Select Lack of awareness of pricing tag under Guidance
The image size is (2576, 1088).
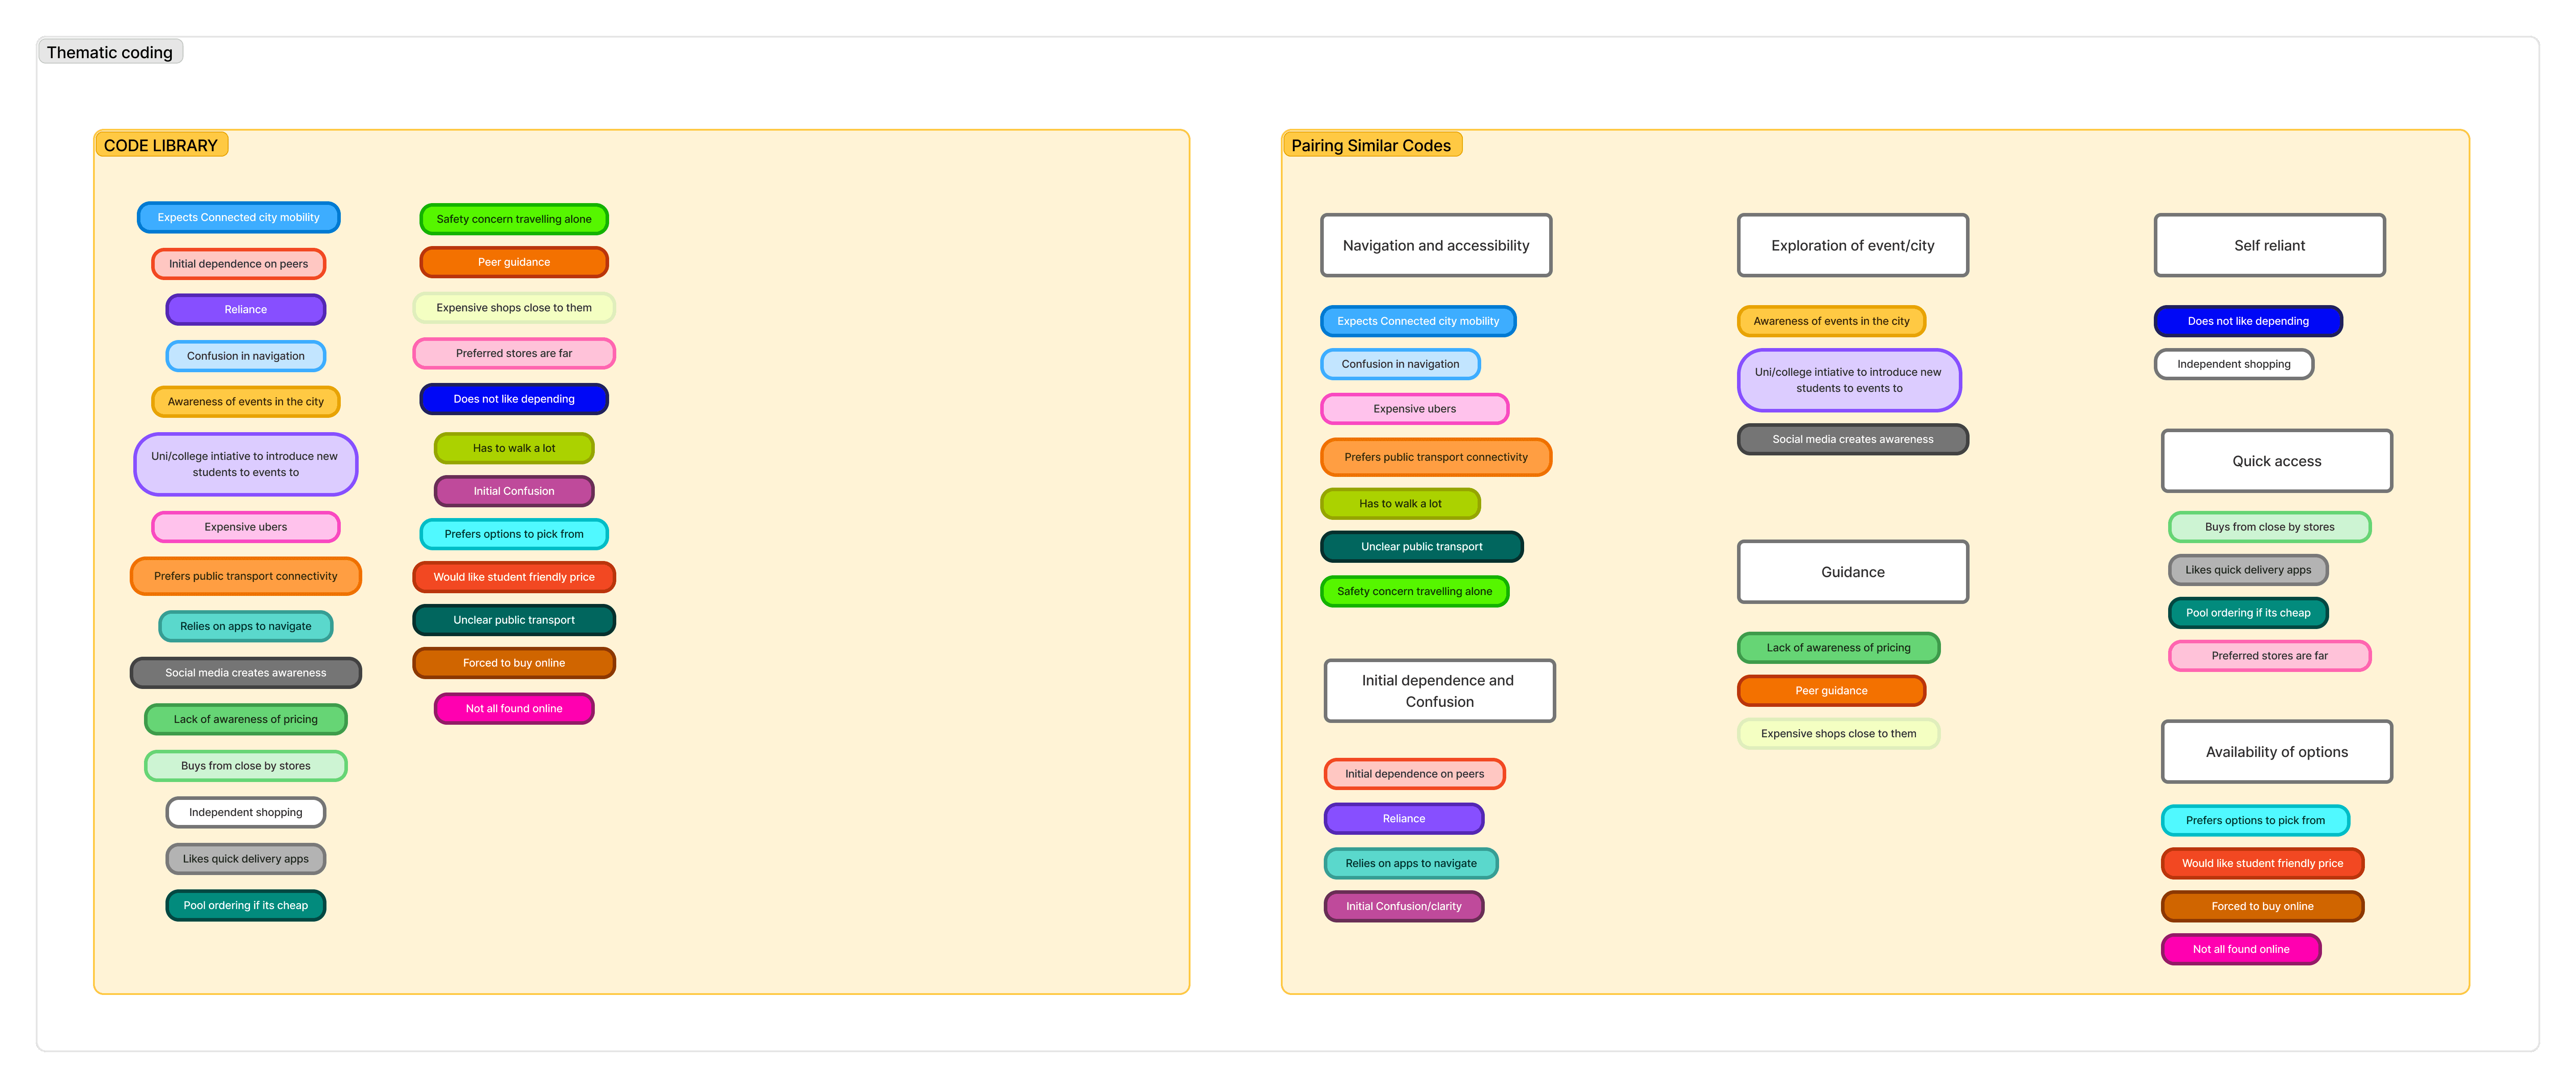(1838, 648)
